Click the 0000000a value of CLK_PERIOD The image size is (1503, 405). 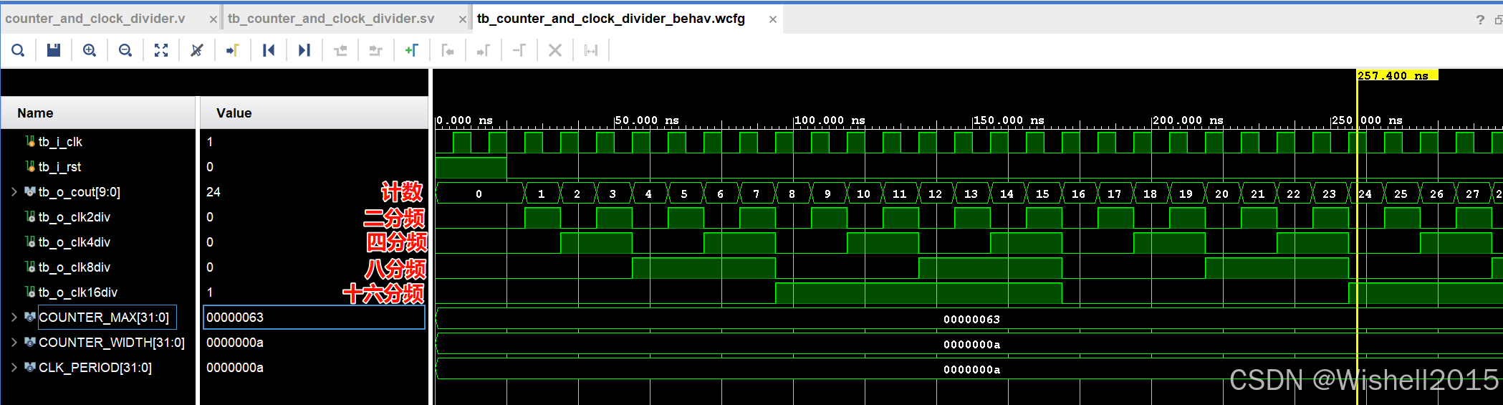235,368
